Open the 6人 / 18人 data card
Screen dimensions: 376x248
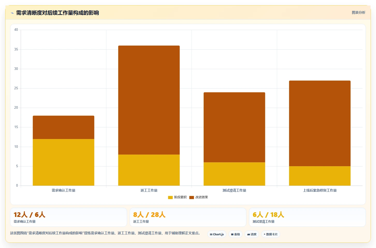307,217
